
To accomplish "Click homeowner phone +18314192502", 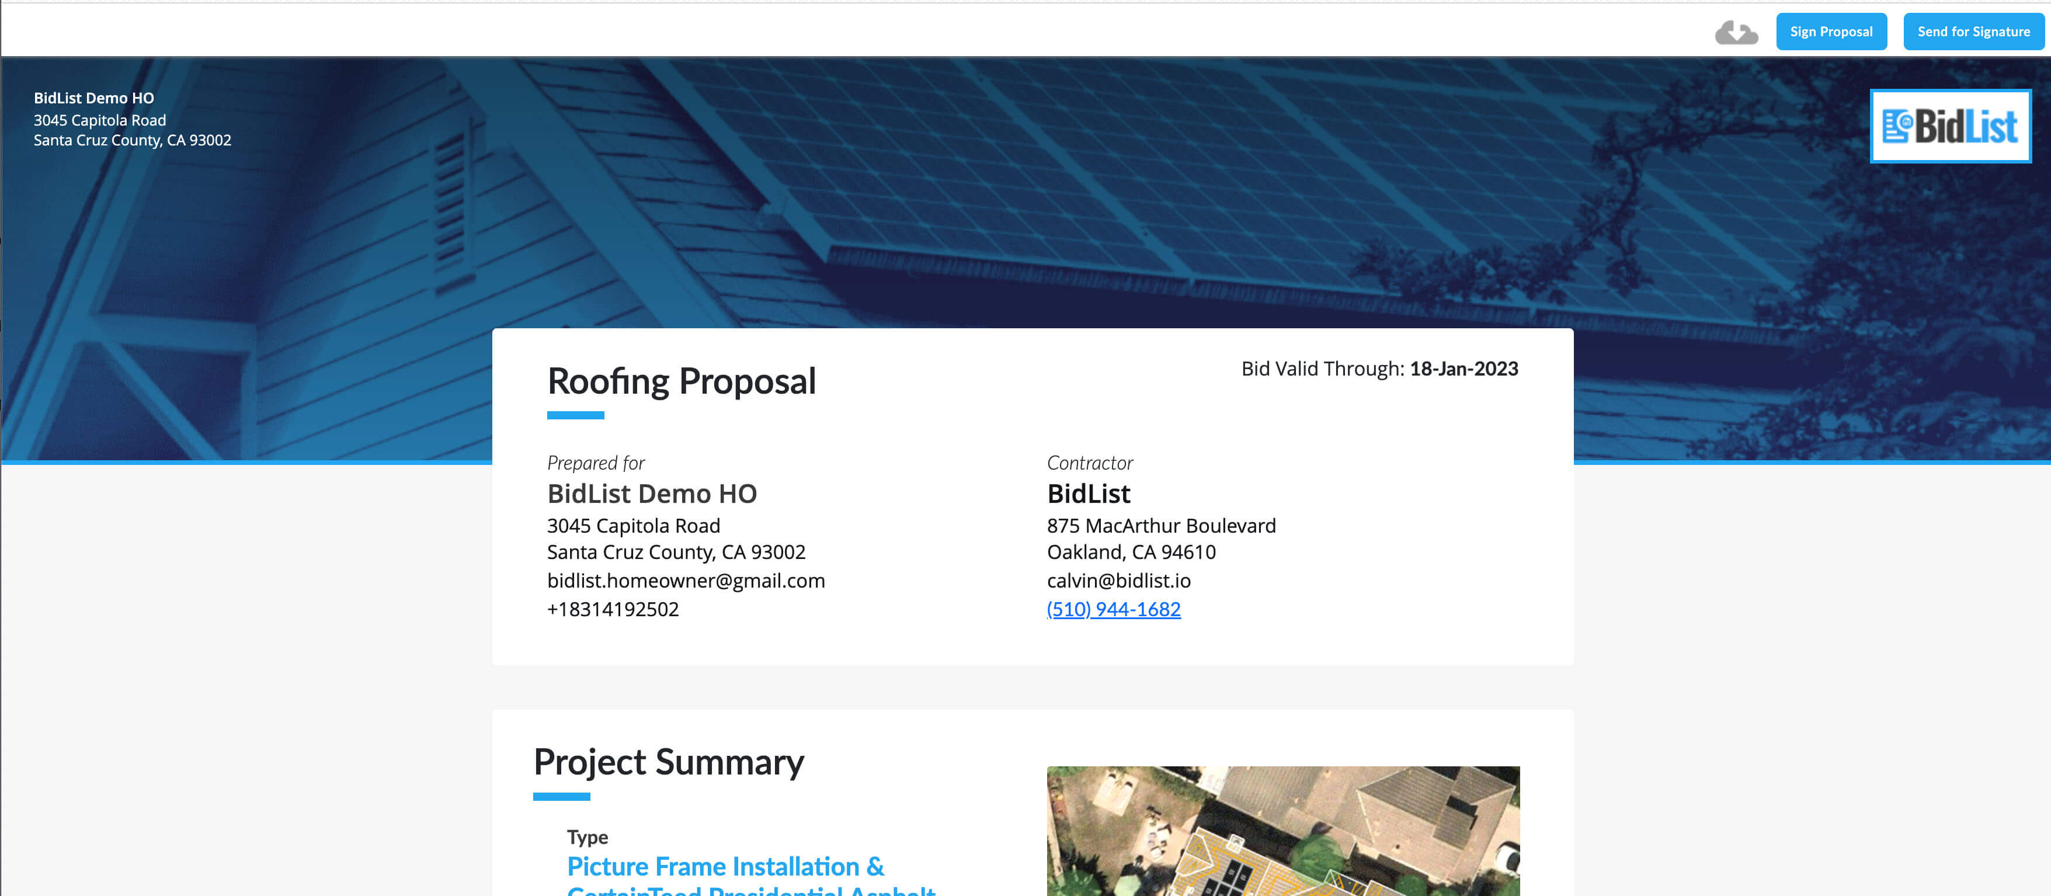I will coord(612,609).
